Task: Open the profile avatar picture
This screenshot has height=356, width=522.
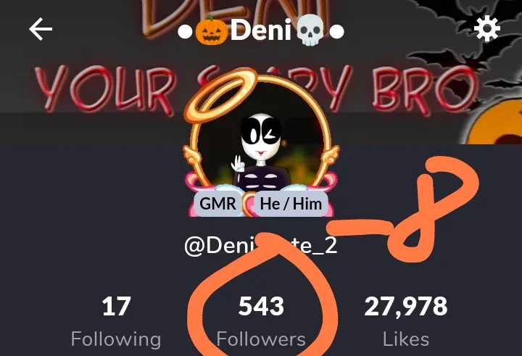Action: (x=261, y=138)
